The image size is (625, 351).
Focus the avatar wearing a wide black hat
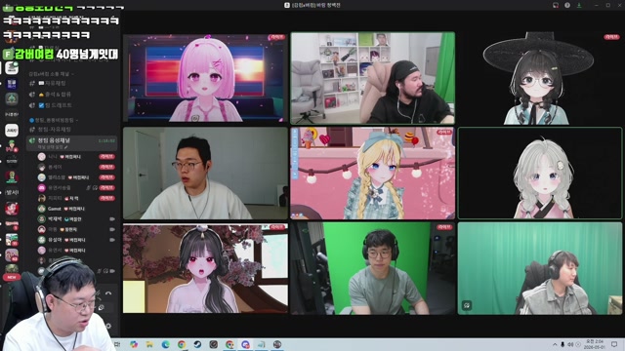click(540, 78)
